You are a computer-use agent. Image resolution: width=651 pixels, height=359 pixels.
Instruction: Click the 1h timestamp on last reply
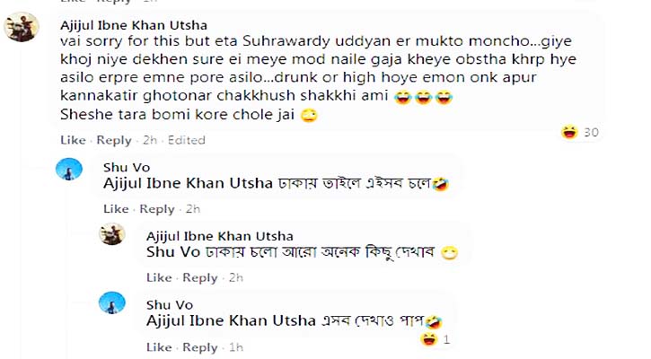pyautogui.click(x=235, y=347)
